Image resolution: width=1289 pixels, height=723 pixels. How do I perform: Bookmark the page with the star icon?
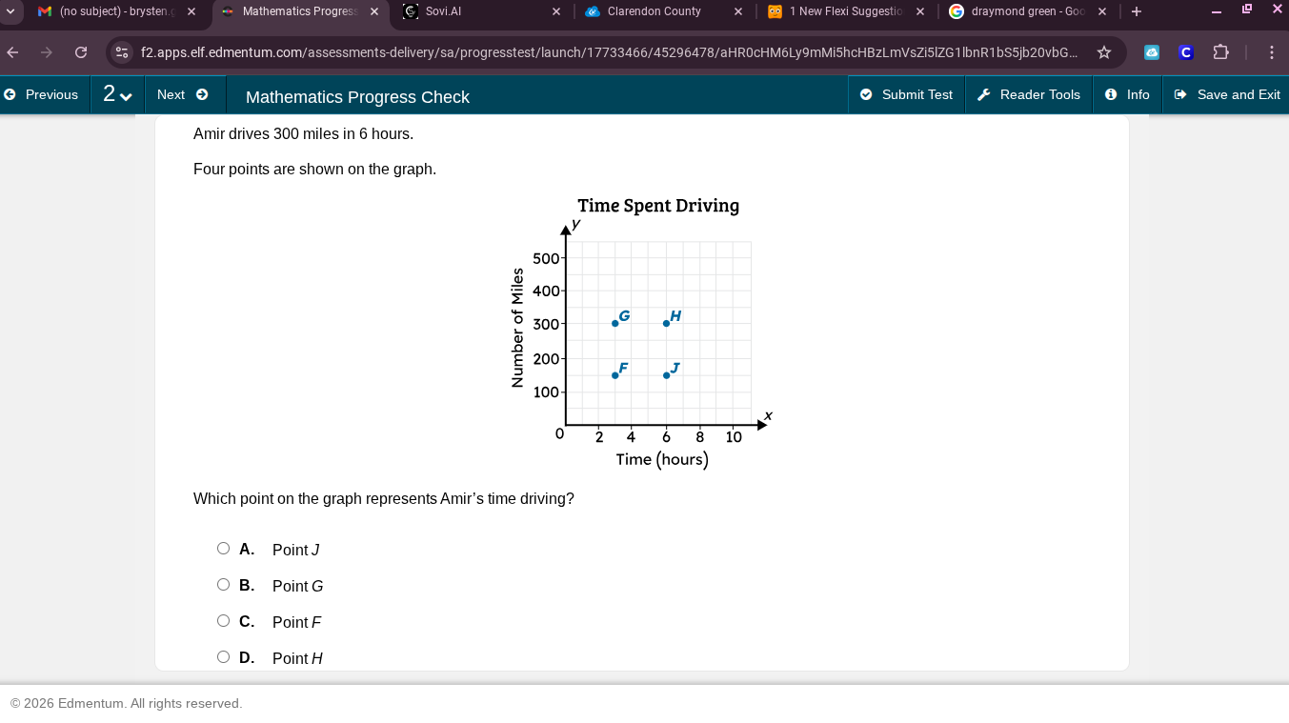point(1103,53)
